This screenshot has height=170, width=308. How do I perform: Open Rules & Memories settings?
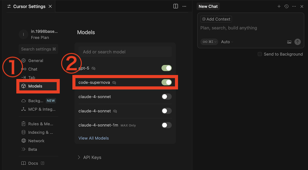coord(37,124)
